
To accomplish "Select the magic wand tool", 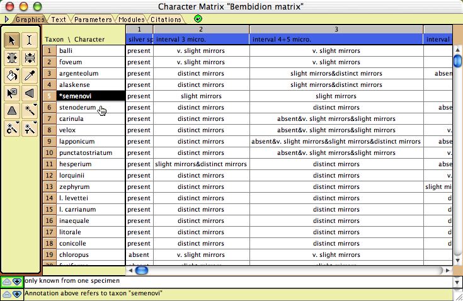I will point(30,111).
